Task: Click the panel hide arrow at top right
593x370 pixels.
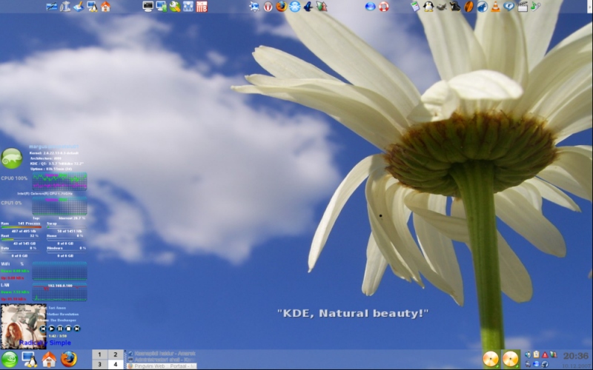Action: pyautogui.click(x=590, y=7)
